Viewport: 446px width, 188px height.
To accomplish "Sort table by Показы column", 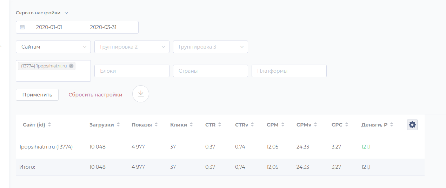I will 156,125.
